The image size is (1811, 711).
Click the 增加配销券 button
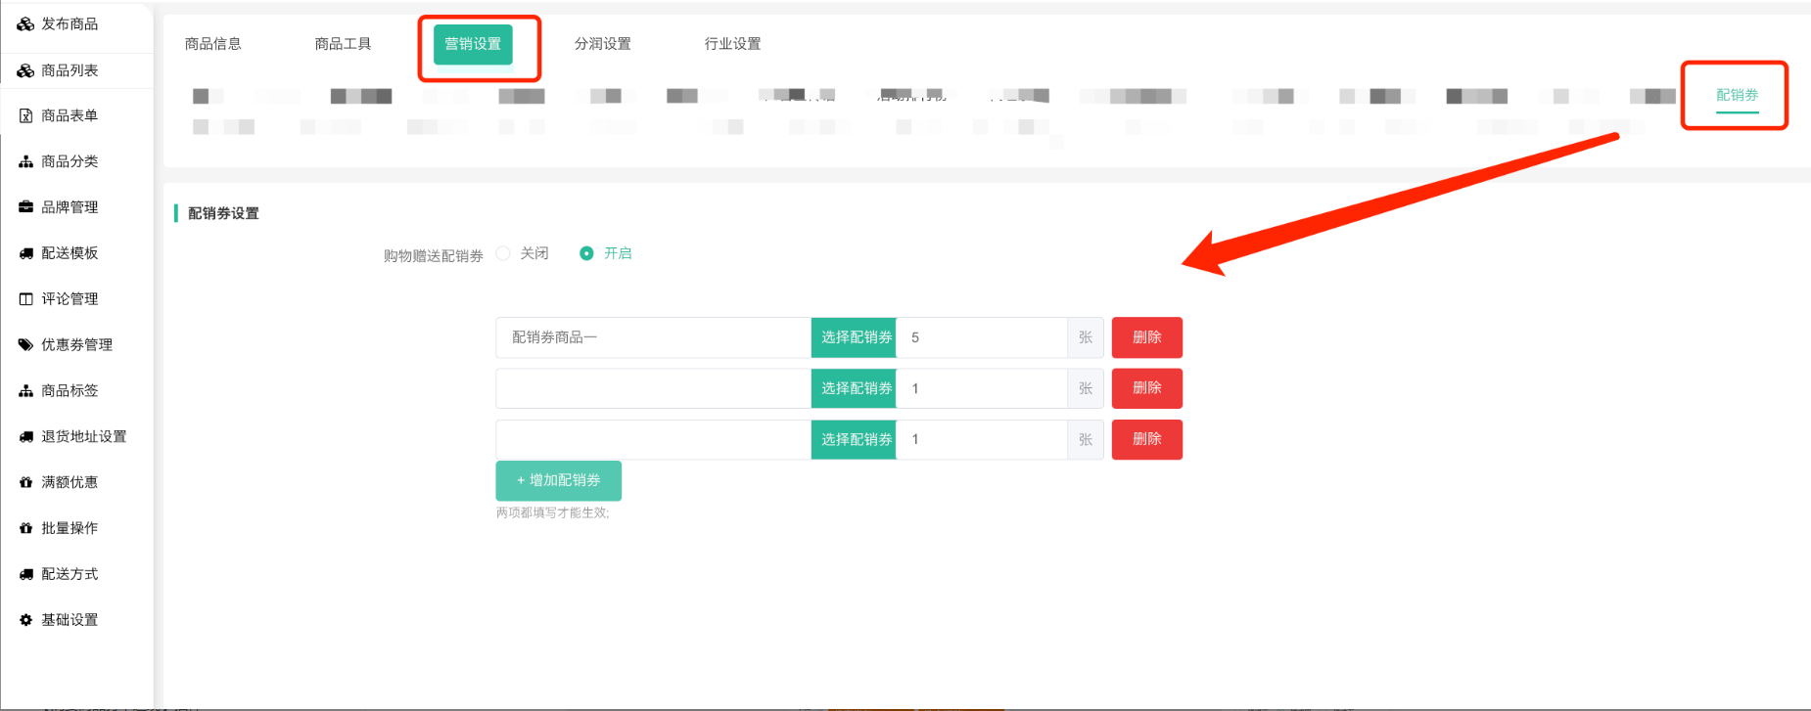tap(558, 480)
